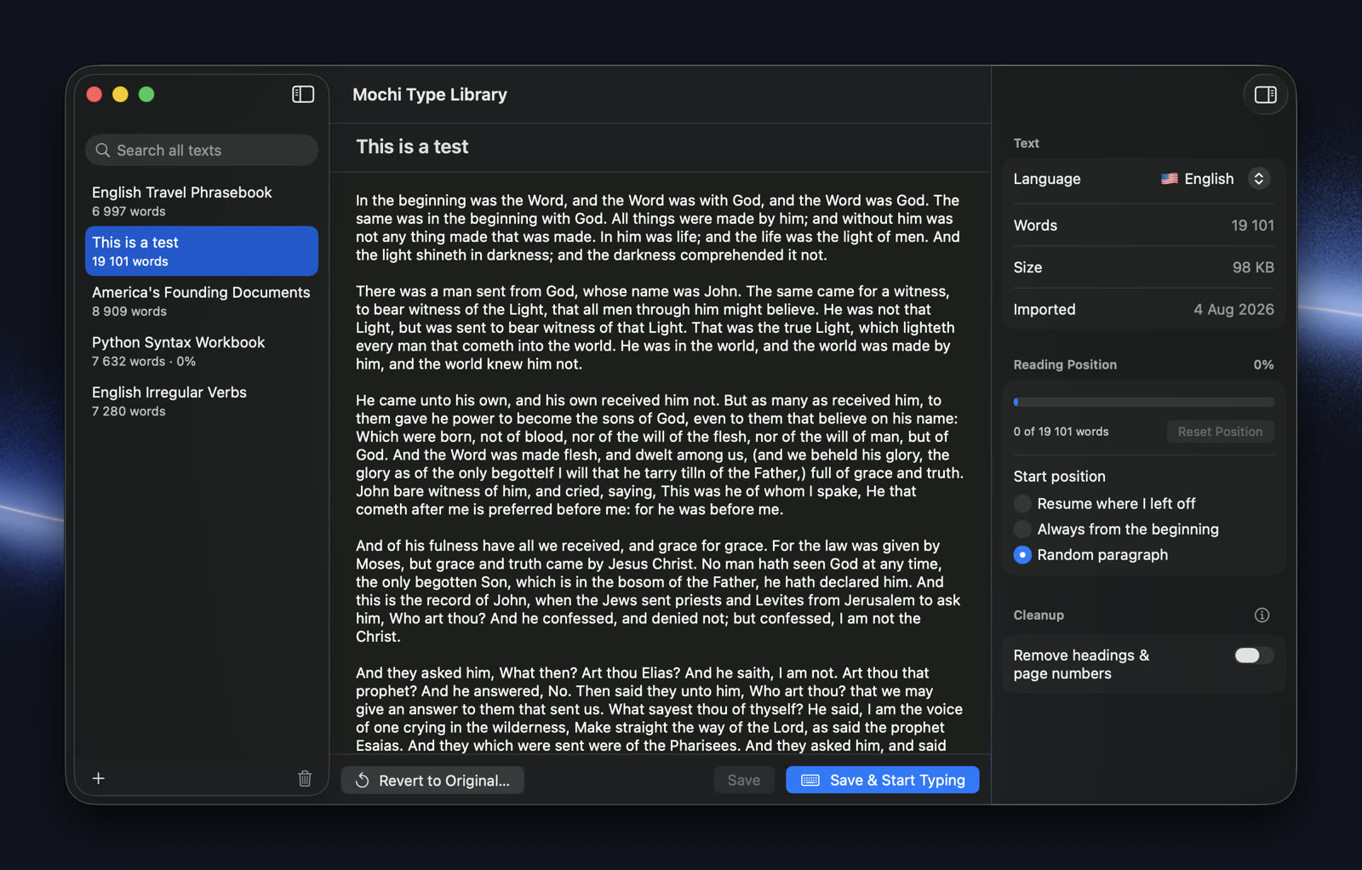Toggle the right inspector panel icon
Viewport: 1362px width, 870px height.
(1265, 94)
